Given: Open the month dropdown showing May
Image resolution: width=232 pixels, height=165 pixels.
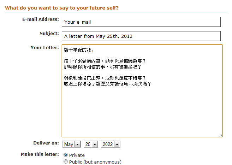Looking at the screenshot, I should coord(72,144).
